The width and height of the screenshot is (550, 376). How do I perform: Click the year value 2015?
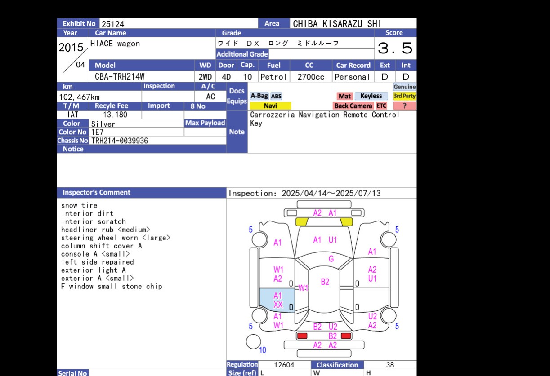click(x=72, y=47)
